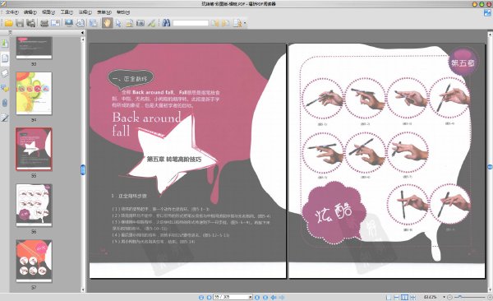Select page 56 thumbnail

tap(34, 205)
